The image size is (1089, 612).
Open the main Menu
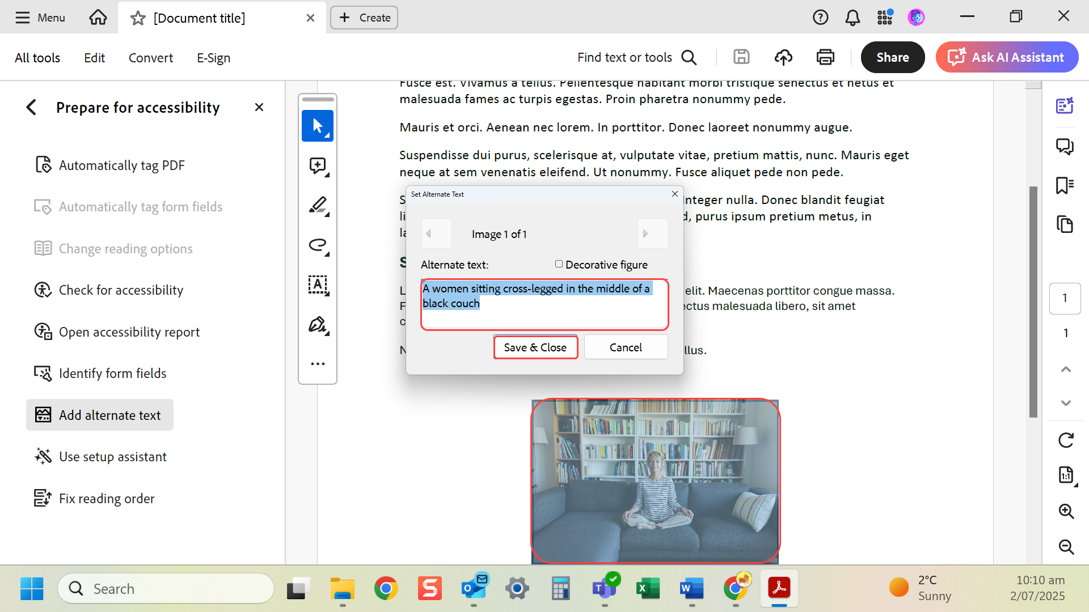[x=40, y=18]
